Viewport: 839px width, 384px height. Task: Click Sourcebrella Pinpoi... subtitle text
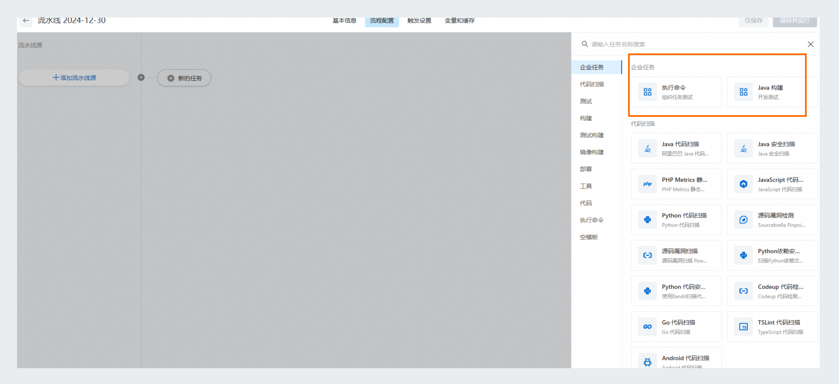781,225
